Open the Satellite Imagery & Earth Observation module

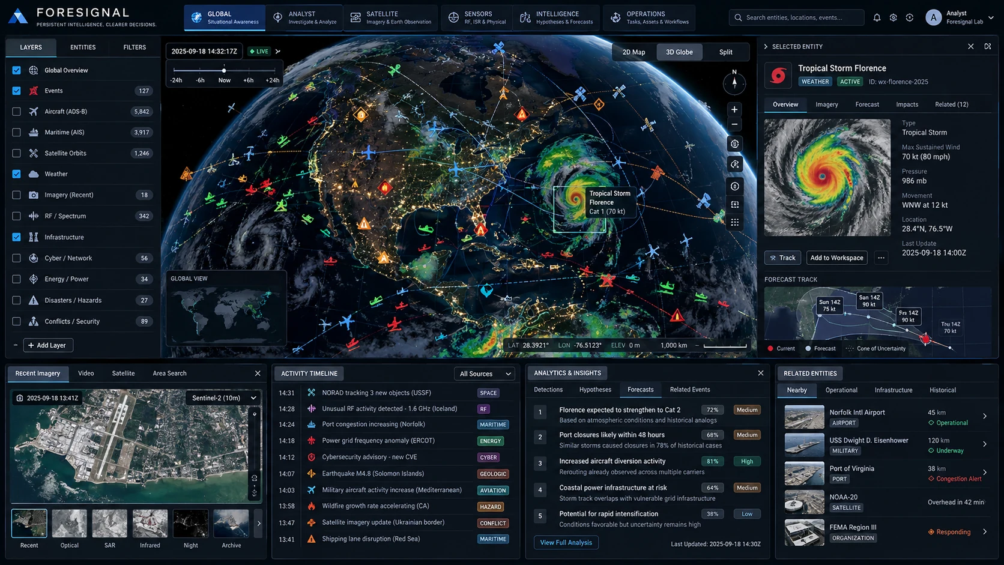[392, 17]
